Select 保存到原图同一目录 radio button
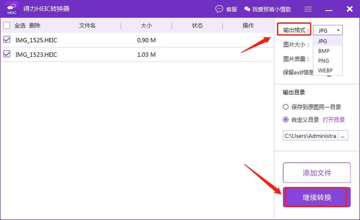 pyautogui.click(x=286, y=107)
